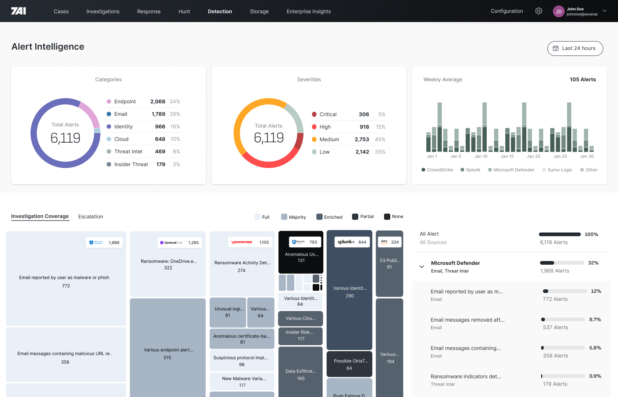This screenshot has width=618, height=397.
Task: Toggle the None coverage legend checkbox
Action: (x=387, y=217)
